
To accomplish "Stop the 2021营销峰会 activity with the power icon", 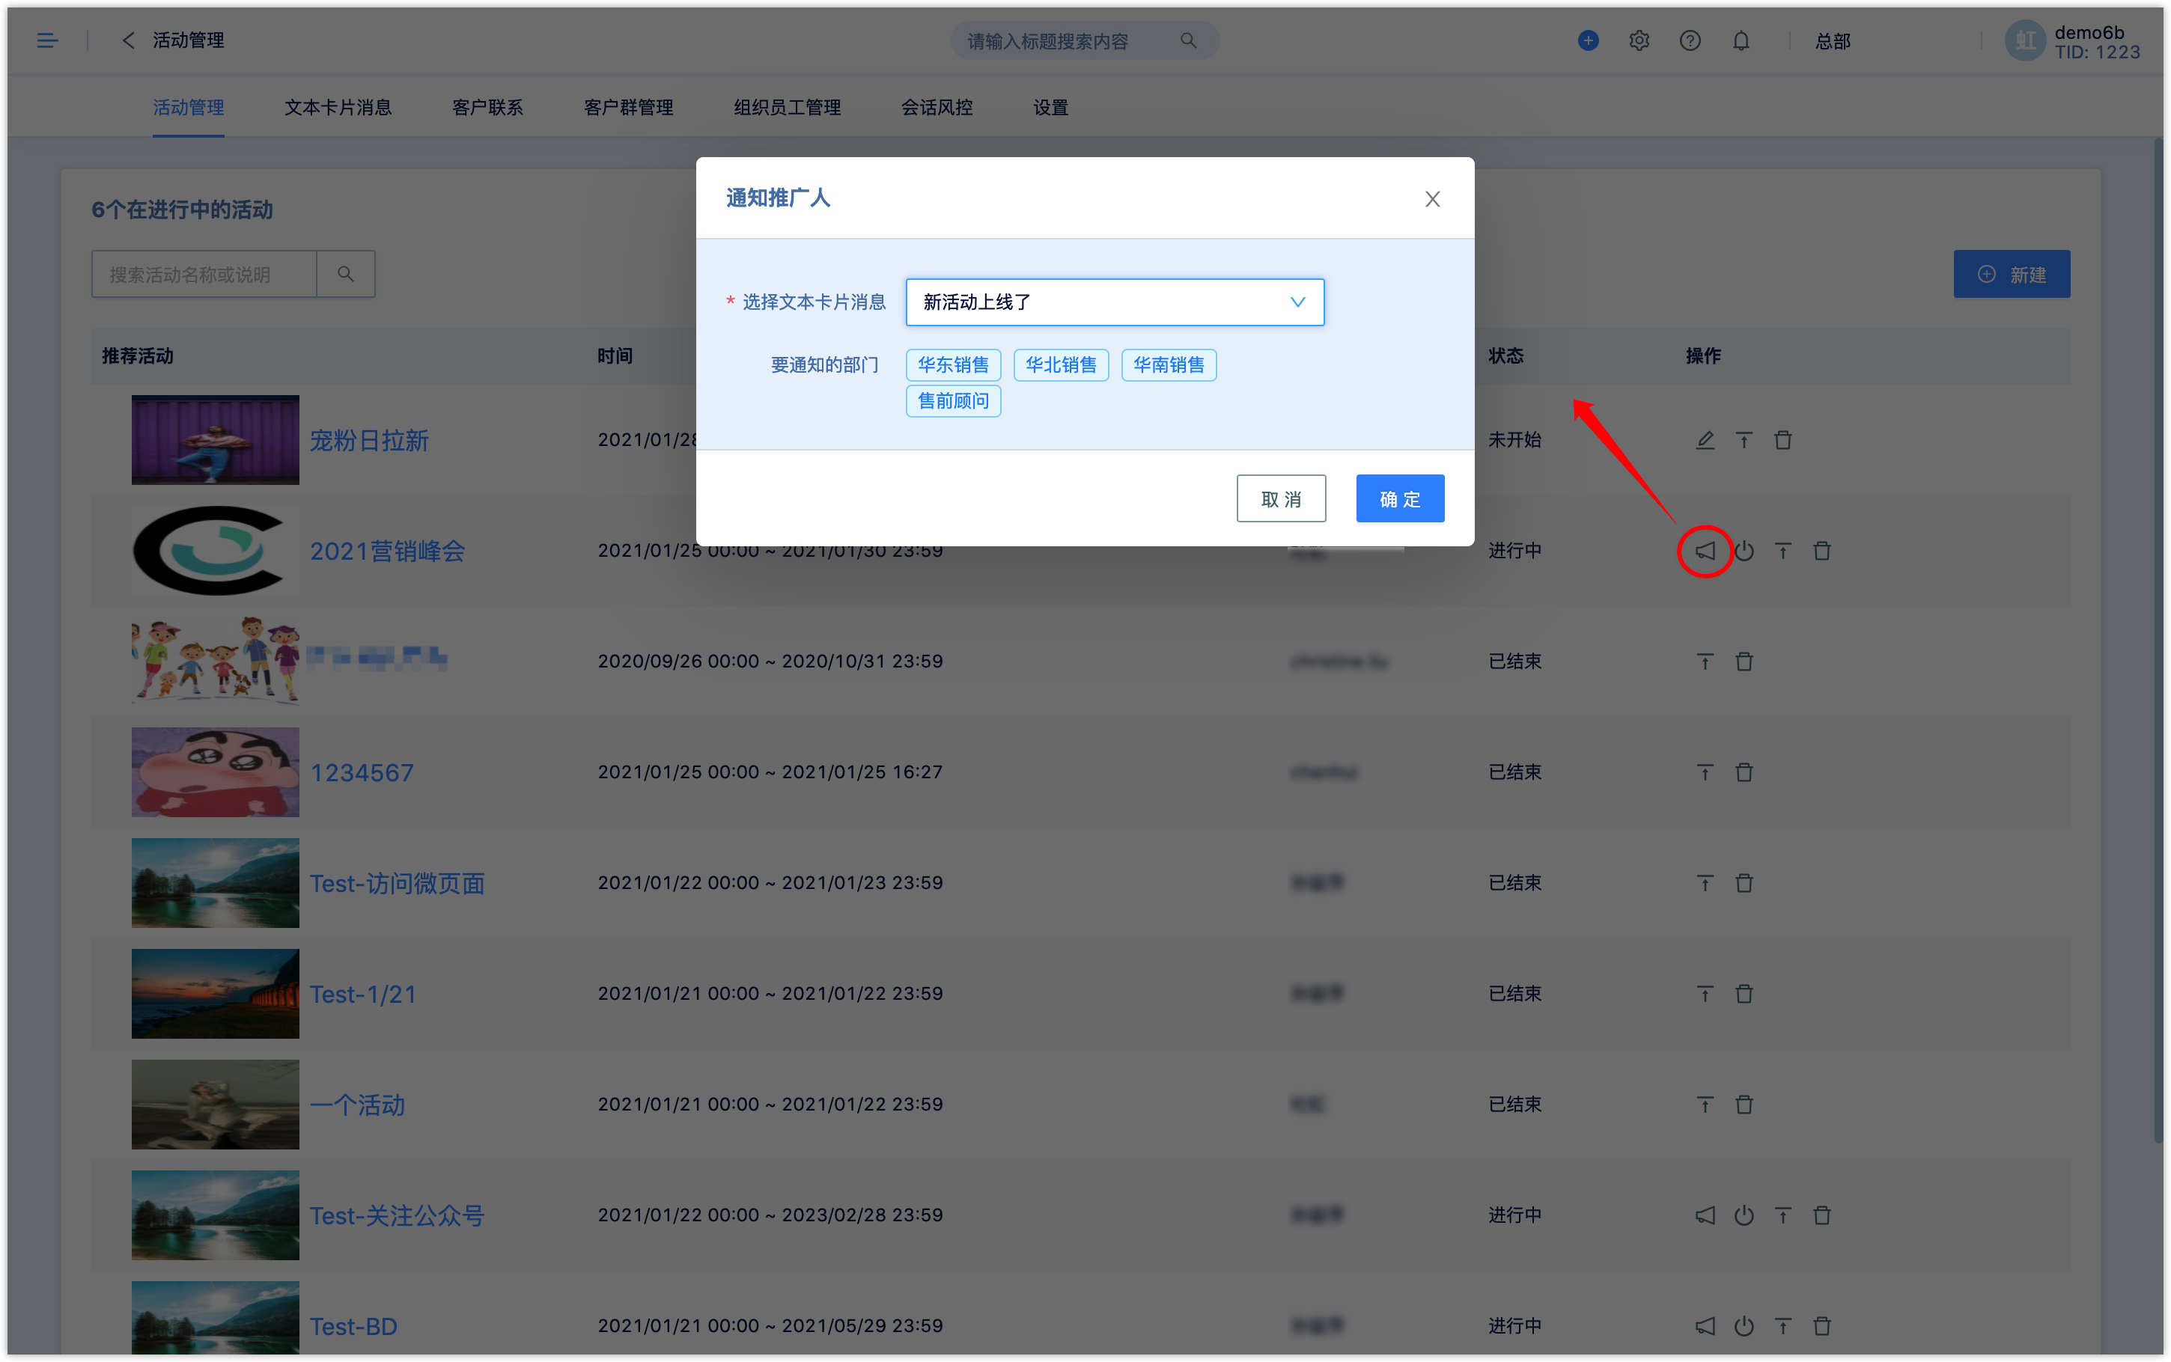I will point(1744,552).
